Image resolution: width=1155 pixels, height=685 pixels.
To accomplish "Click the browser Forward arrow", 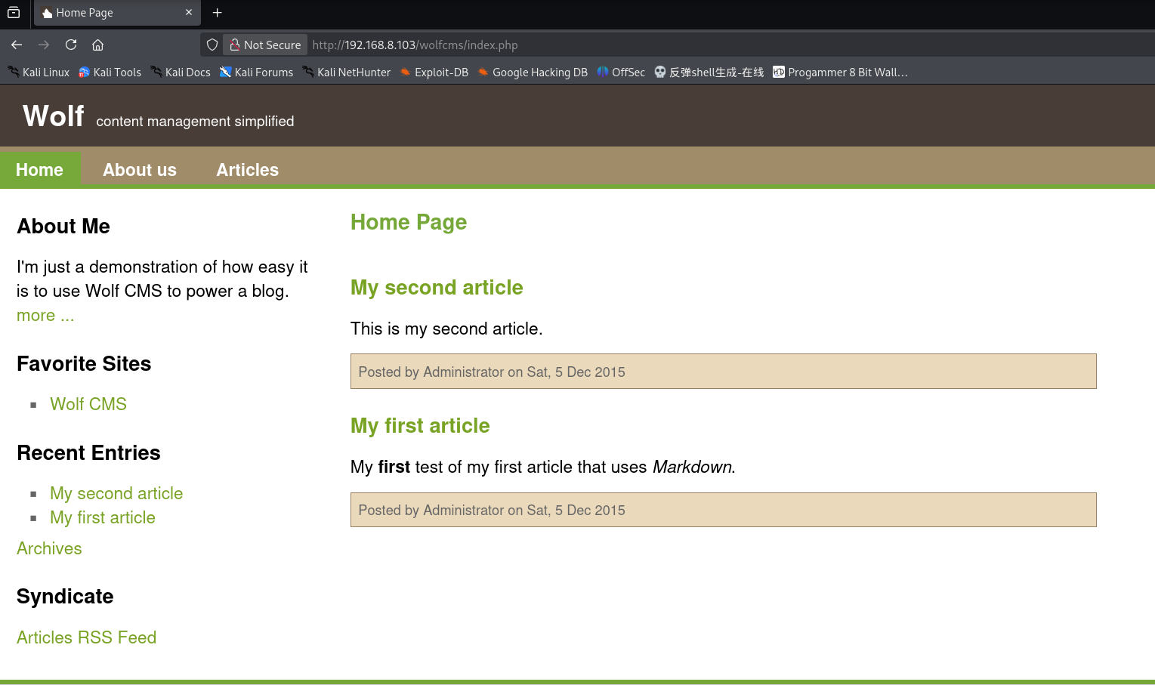I will [44, 45].
